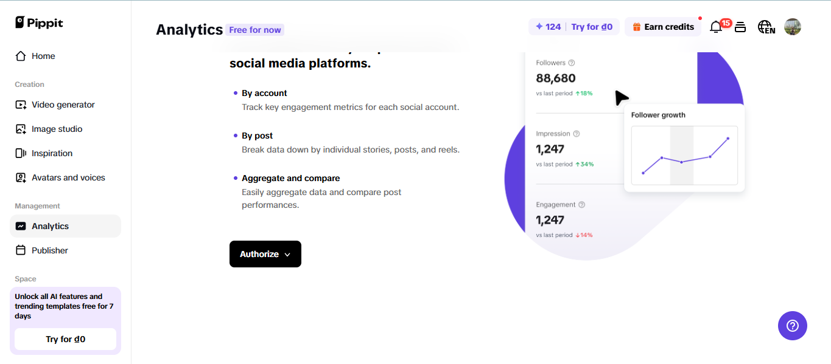Click the 124 credits counter
The height and width of the screenshot is (364, 831).
tap(547, 26)
